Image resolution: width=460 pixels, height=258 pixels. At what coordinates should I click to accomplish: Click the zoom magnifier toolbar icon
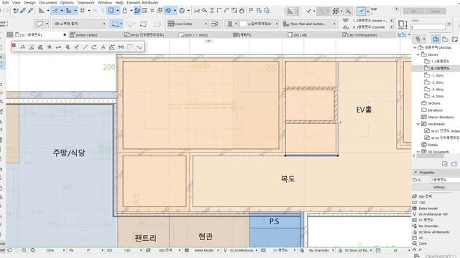tap(348, 11)
